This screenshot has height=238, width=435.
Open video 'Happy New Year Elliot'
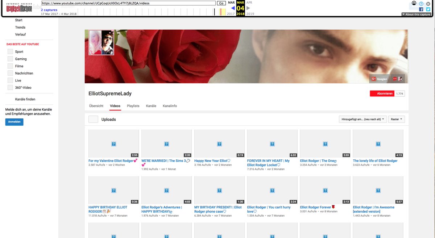pyautogui.click(x=212, y=161)
